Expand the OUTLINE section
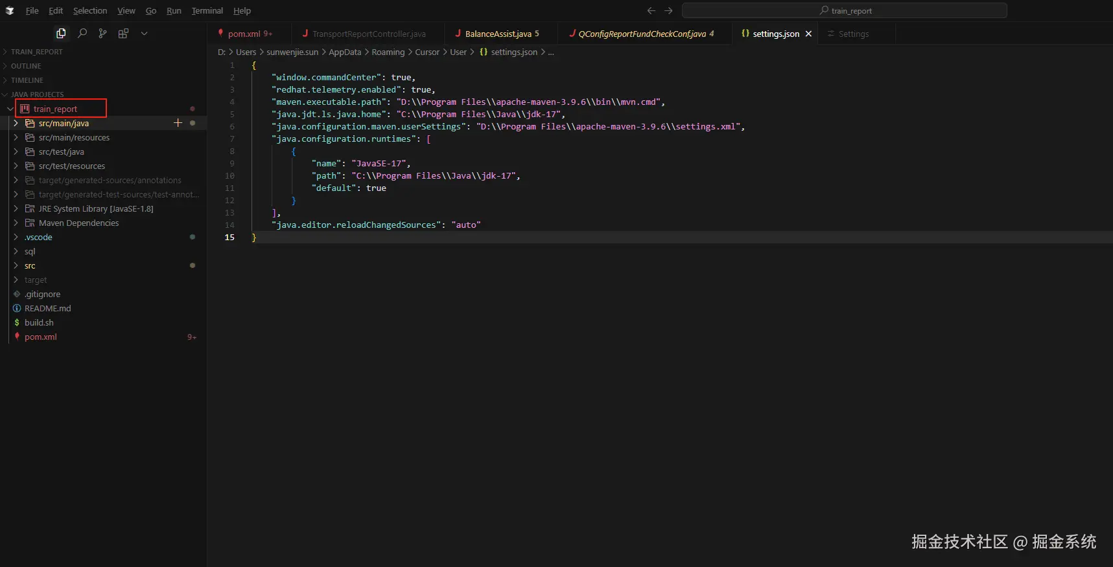Viewport: 1113px width, 567px height. click(104, 66)
